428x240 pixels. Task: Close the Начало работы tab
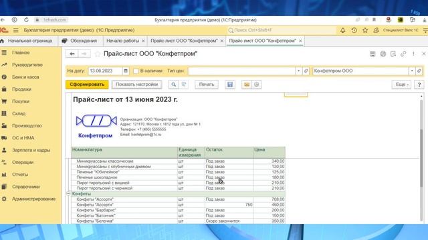[x=143, y=41]
